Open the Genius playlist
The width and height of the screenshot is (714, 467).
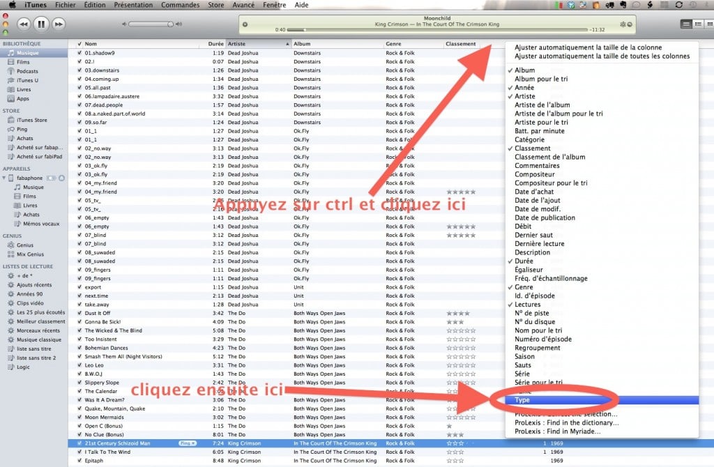pyautogui.click(x=25, y=245)
